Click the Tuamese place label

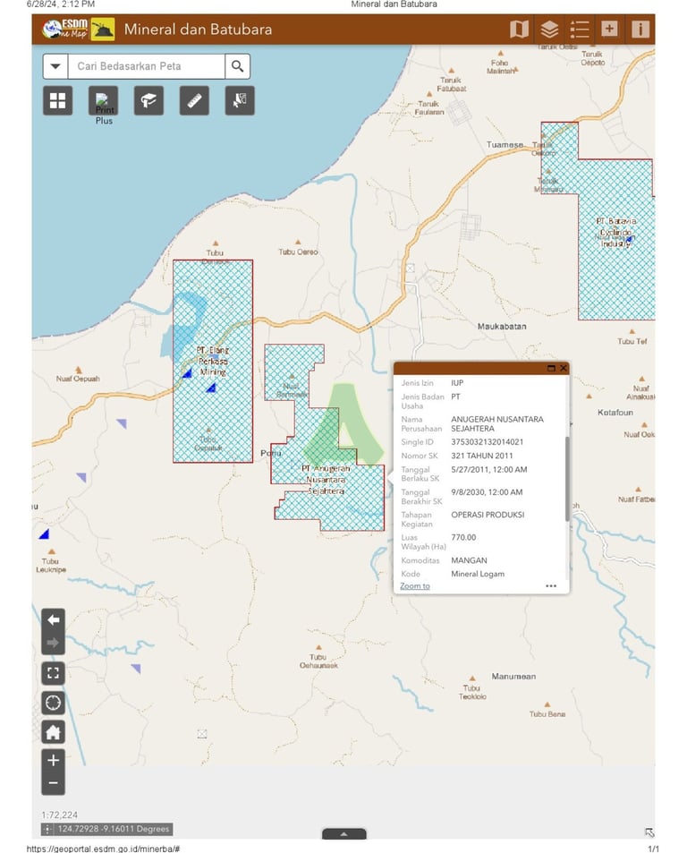tap(505, 145)
